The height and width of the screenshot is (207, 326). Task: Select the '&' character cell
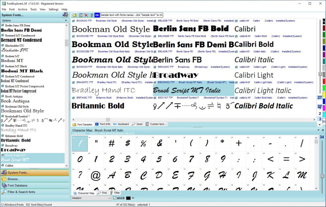click(x=159, y=143)
